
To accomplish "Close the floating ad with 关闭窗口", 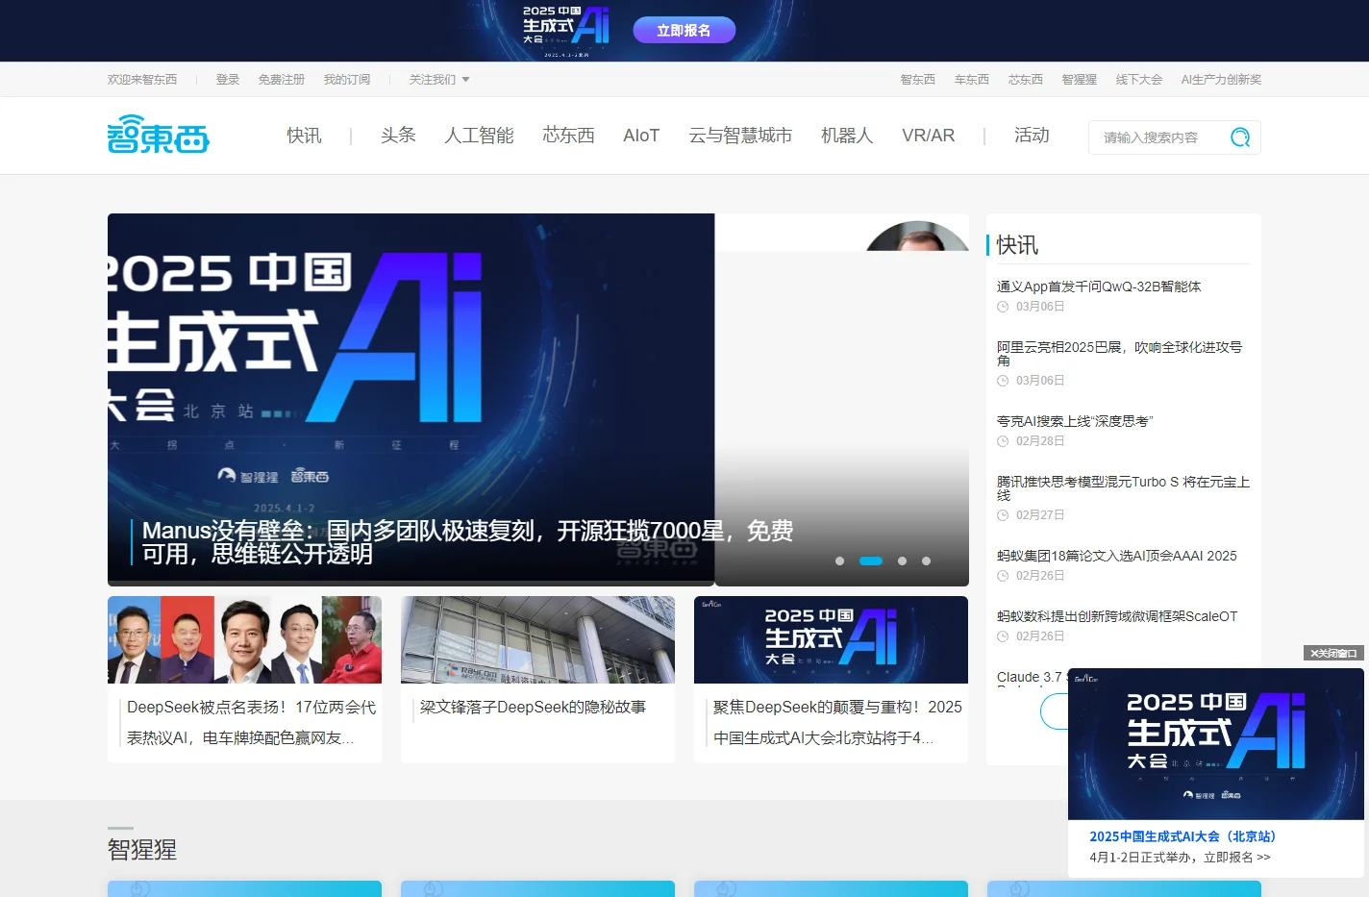I will (x=1333, y=653).
